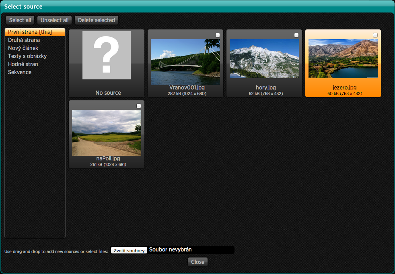Enable the naPoli.jpg checkbox
The height and width of the screenshot is (274, 395).
[139, 106]
